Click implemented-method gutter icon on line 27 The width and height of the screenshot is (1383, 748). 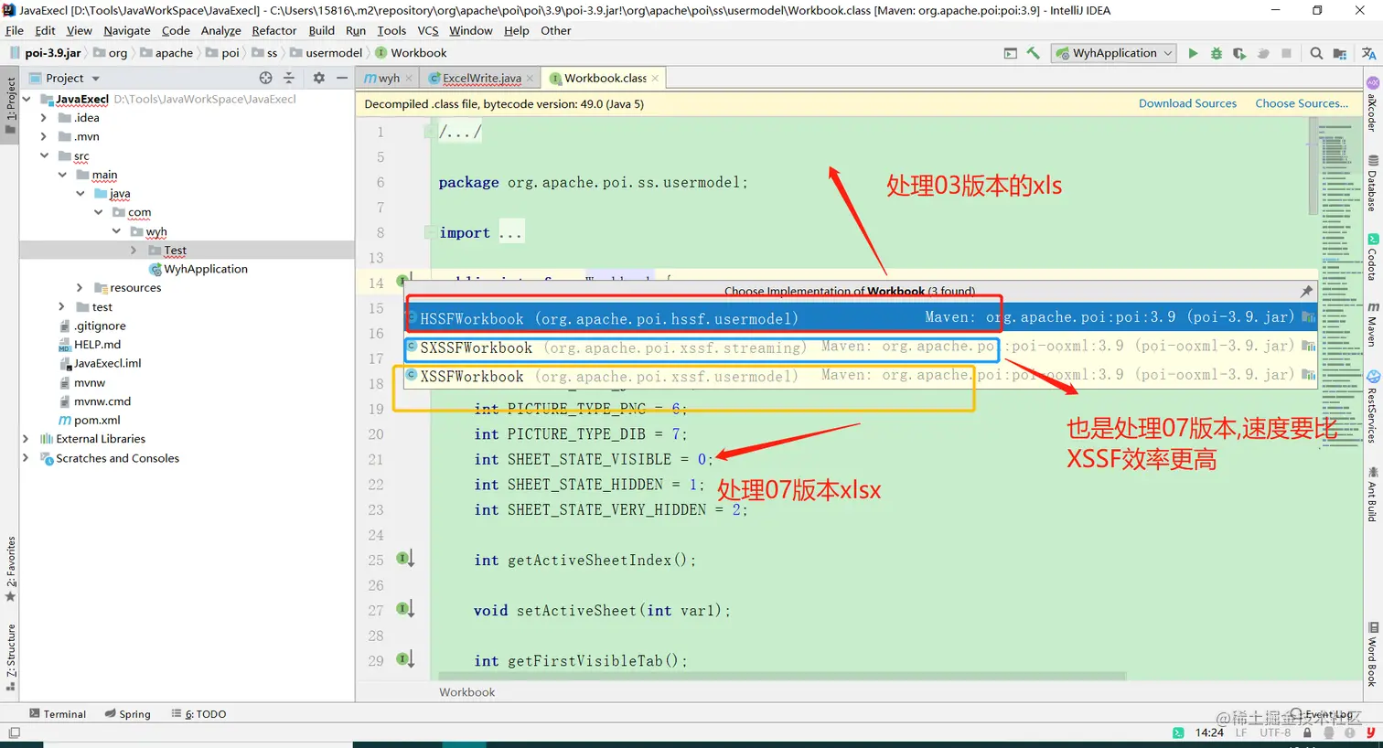coord(404,609)
